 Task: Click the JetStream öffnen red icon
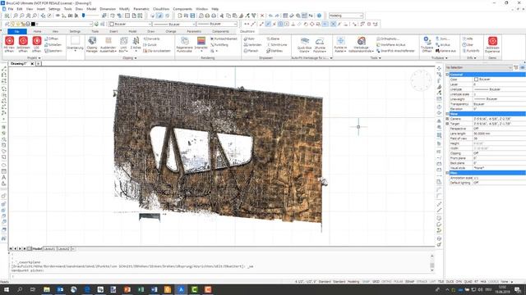coord(23,41)
